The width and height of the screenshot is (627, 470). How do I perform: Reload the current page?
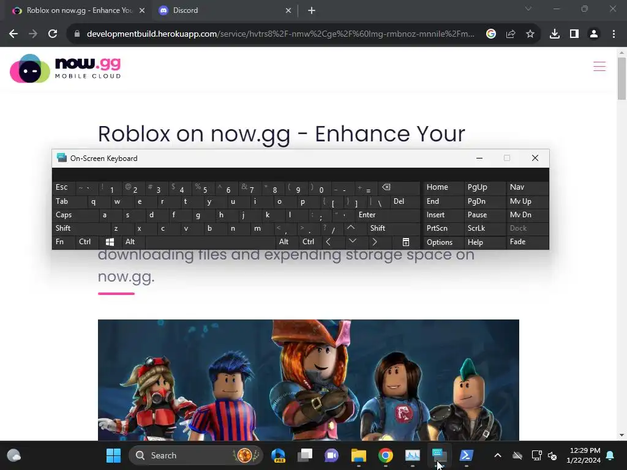(x=53, y=34)
